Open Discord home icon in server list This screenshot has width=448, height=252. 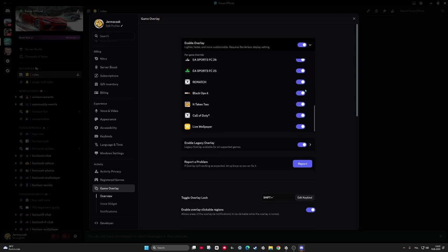(x=8, y=11)
